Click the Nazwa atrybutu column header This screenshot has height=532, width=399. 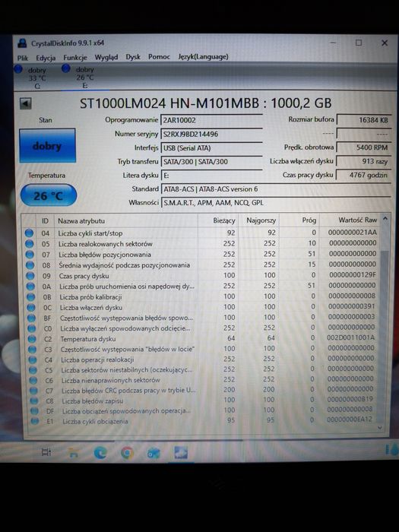126,221
